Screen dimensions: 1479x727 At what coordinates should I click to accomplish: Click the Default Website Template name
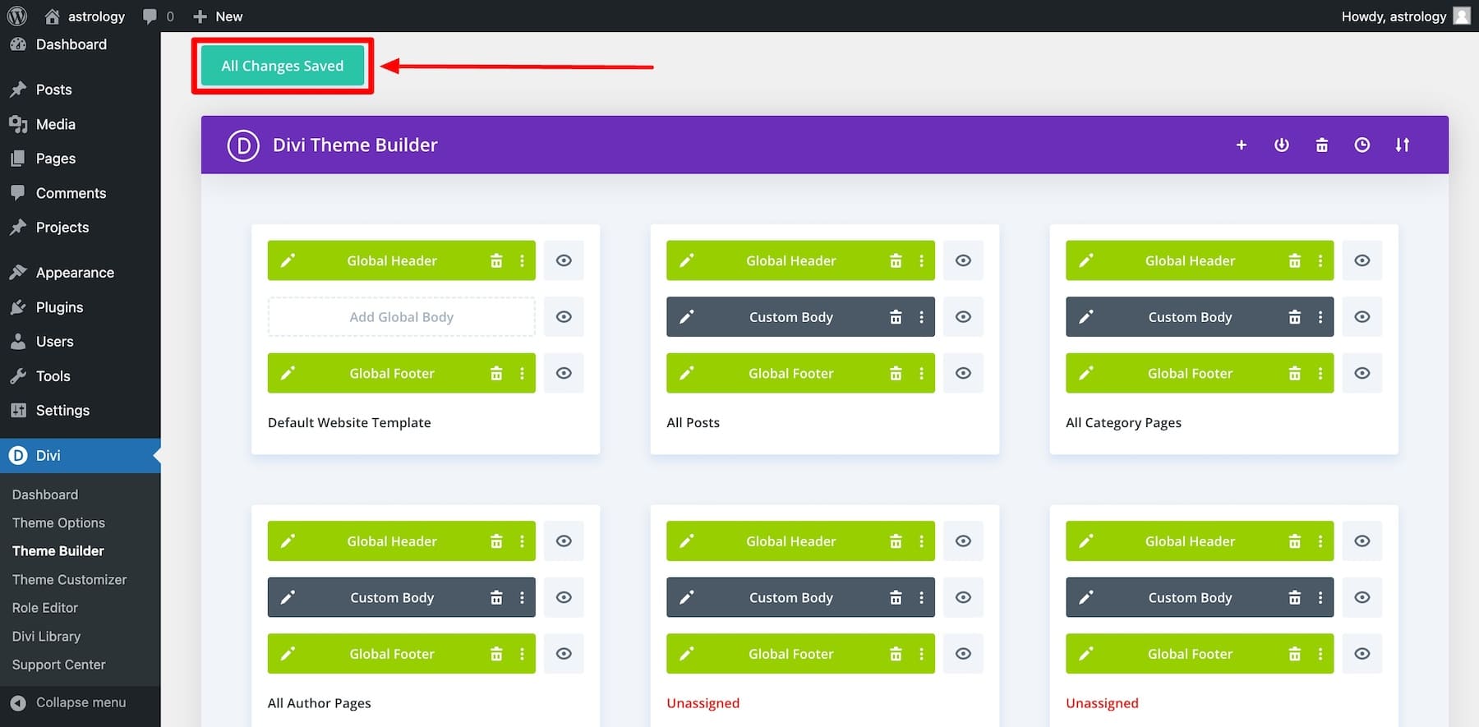pyautogui.click(x=349, y=422)
